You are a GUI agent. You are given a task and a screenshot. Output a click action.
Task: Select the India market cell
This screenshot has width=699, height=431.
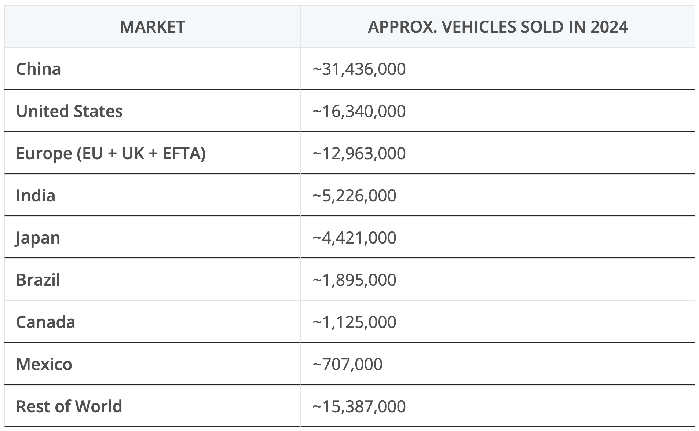pyautogui.click(x=36, y=196)
